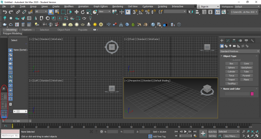Viewport: 261px width, 139px height.
Task: Toggle the AutoGrid checkbox
Action: (x=231, y=60)
